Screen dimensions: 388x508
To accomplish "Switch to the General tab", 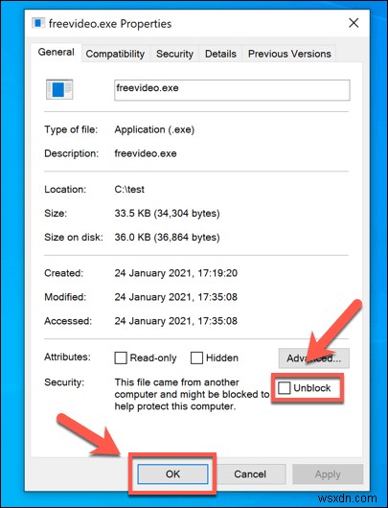I will (x=56, y=52).
